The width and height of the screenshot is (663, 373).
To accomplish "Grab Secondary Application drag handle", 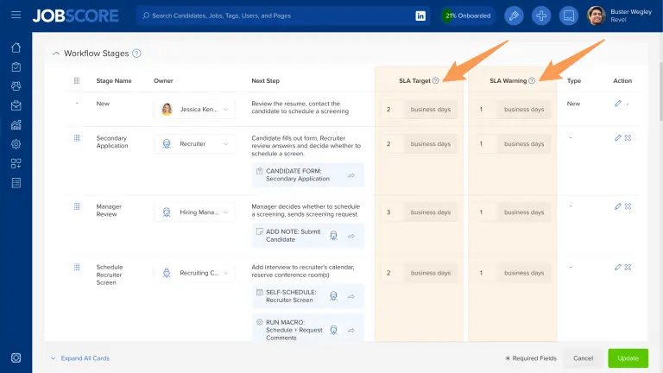I will [x=77, y=138].
